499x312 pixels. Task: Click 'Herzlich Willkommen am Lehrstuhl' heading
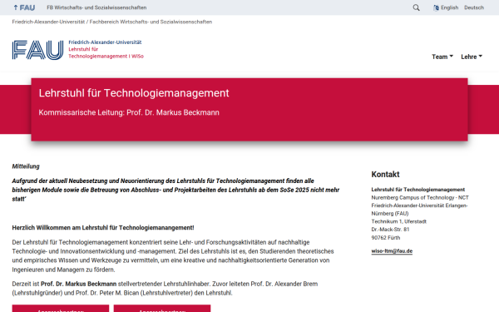pyautogui.click(x=103, y=228)
